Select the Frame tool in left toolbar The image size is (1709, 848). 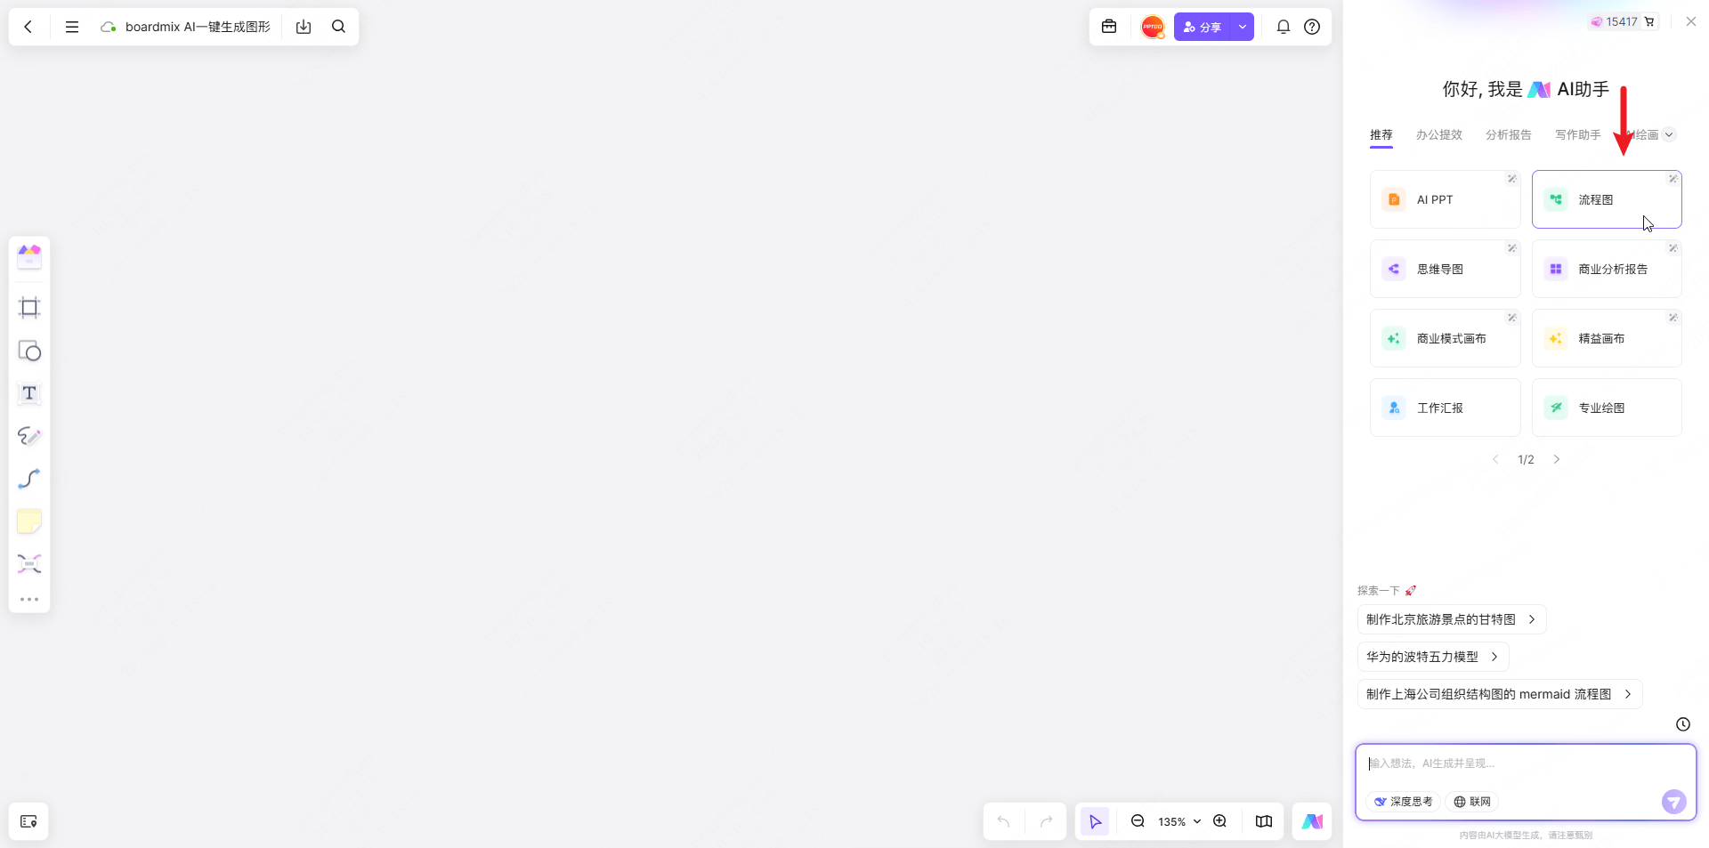[29, 308]
